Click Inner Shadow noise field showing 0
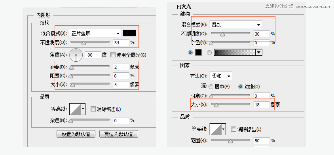This screenshot has height=155, width=334. coord(121,121)
